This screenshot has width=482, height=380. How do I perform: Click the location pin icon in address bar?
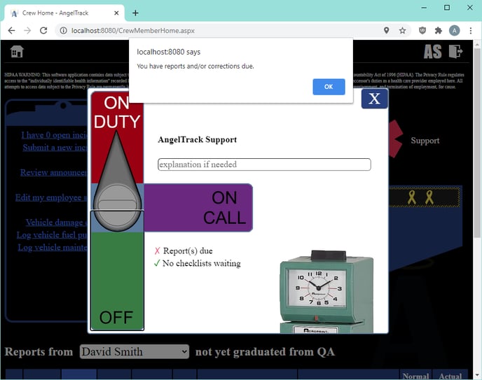coord(387,30)
